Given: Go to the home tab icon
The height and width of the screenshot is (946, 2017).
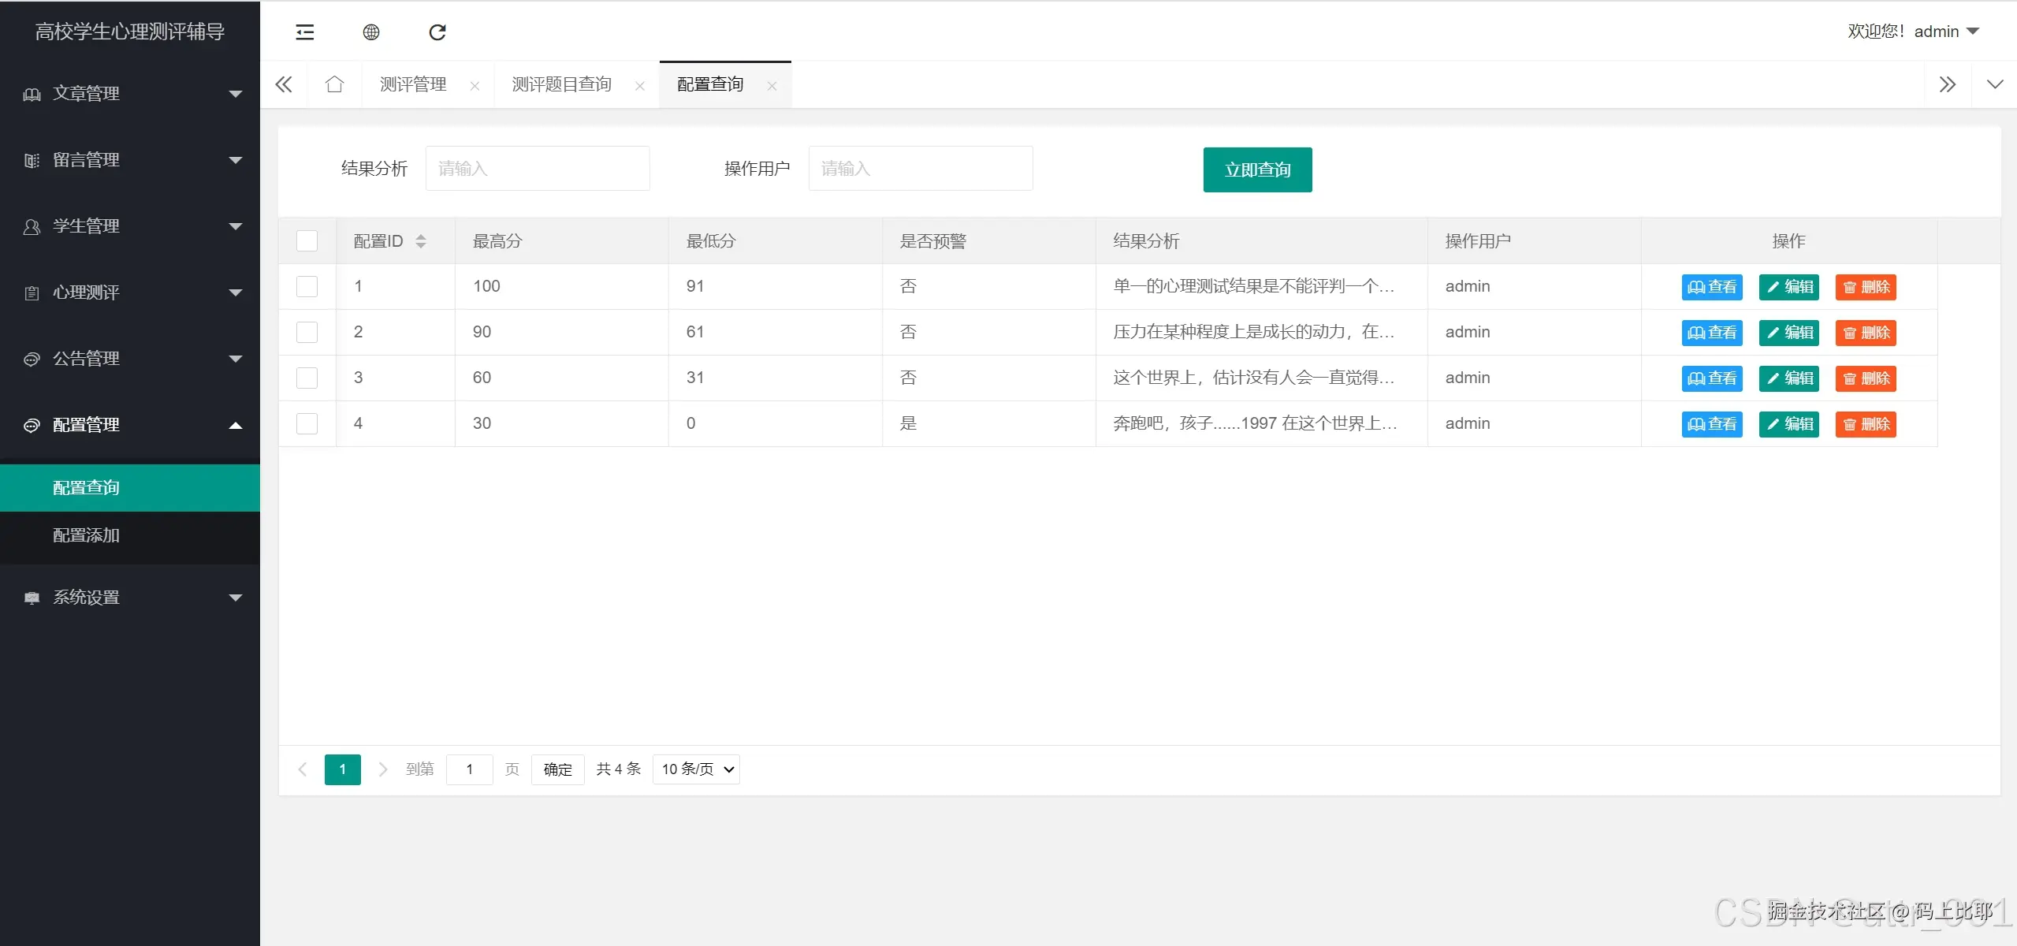Looking at the screenshot, I should tap(334, 84).
